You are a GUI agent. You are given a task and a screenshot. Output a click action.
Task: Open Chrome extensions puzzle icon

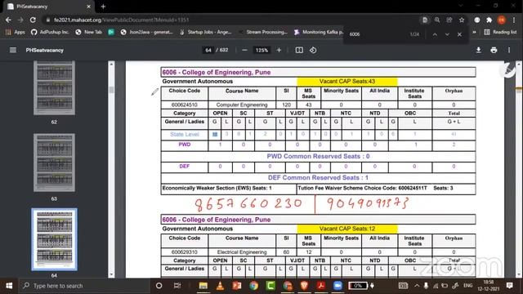(489, 20)
